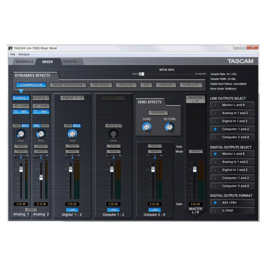The height and width of the screenshot is (267, 267).
Task: Click the Computer 1-2 SEND knob
Action: point(113,134)
